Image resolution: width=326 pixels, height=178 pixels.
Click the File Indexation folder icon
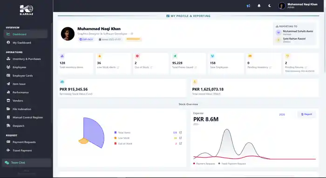(8, 109)
